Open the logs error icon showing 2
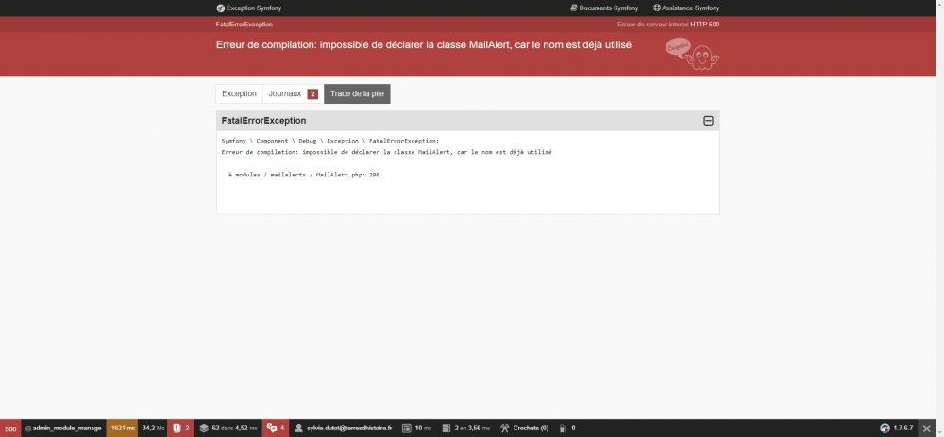The width and height of the screenshot is (944, 437). tap(180, 428)
